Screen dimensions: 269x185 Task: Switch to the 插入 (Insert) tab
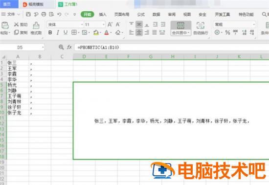103,14
